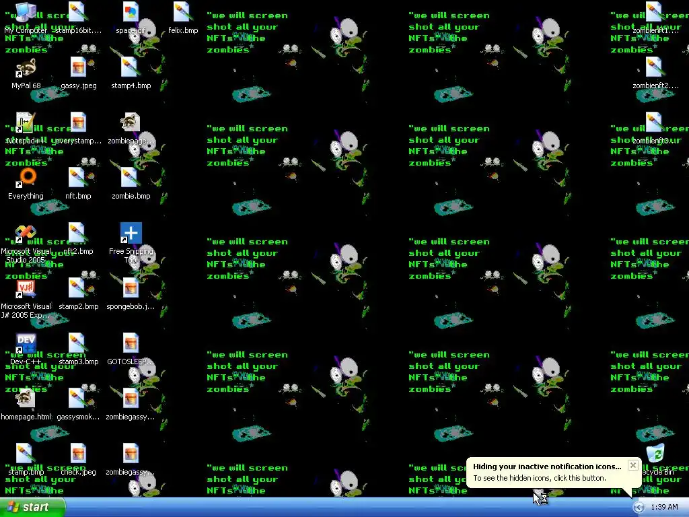
Task: Select the gassysmok... file icon
Action: (x=78, y=399)
